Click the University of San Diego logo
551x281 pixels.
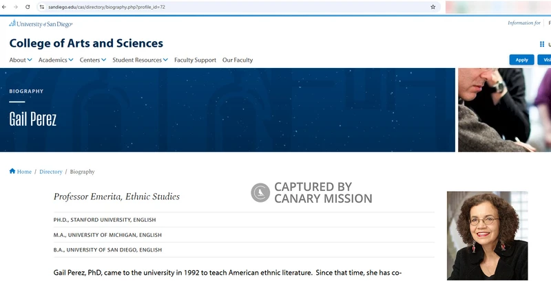(41, 24)
